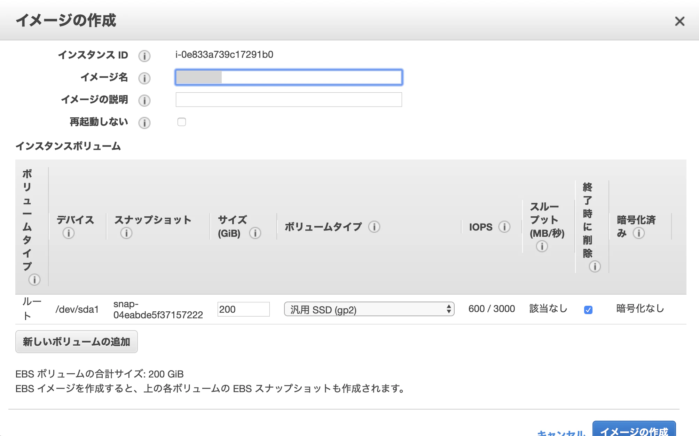Click info icon beside IOPS header

tap(504, 227)
